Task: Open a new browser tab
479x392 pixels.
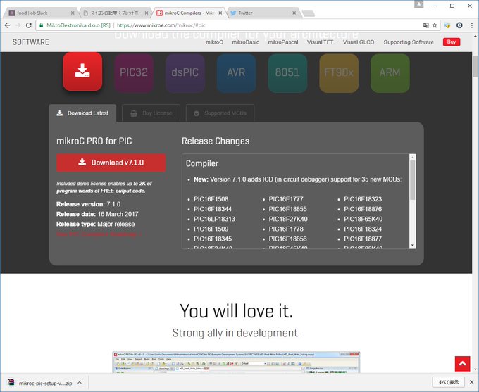Action: point(308,13)
